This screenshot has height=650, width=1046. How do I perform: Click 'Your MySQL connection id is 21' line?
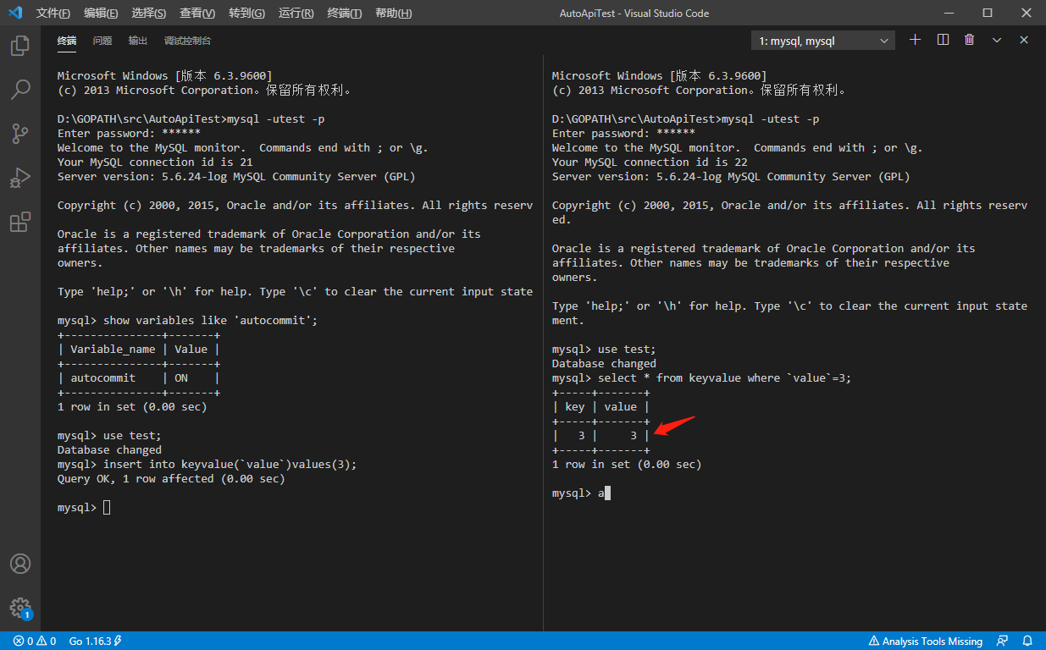point(155,162)
